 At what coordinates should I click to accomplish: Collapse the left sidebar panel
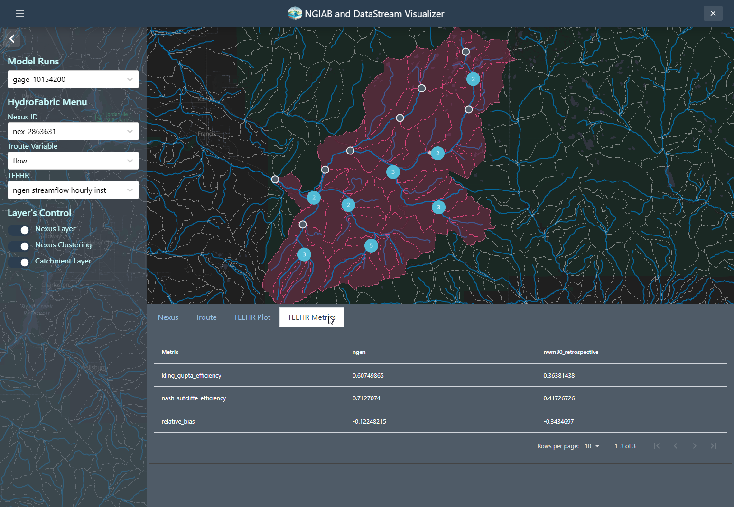tap(12, 38)
